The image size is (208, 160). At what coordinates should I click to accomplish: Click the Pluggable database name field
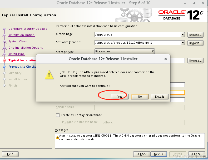[x=143, y=122]
